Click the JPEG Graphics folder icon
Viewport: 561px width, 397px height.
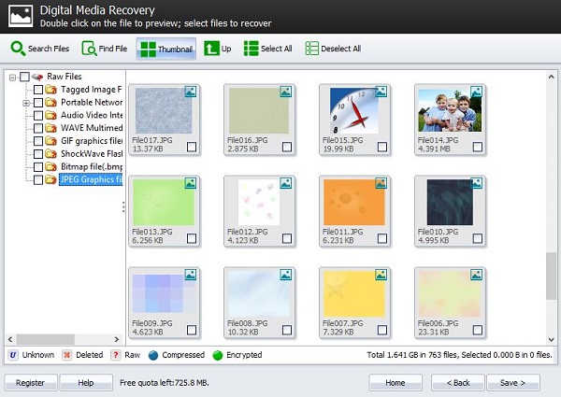point(51,180)
